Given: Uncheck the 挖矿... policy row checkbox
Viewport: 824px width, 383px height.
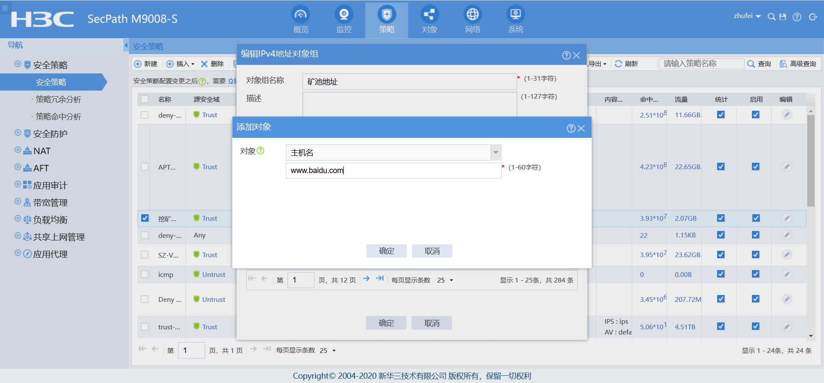Looking at the screenshot, I should tap(145, 218).
